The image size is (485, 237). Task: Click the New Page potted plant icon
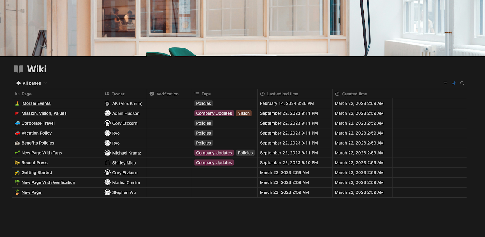pyautogui.click(x=17, y=192)
